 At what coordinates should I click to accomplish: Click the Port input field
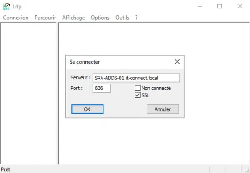tap(102, 88)
